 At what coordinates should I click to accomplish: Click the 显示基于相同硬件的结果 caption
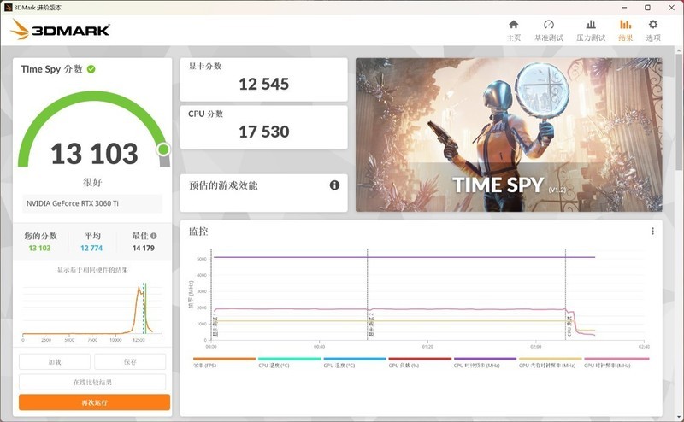point(92,270)
